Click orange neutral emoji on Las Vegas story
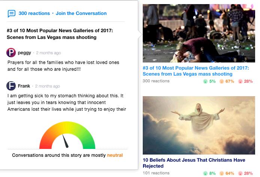Viewport: 260px width, 177px height. click(221, 81)
